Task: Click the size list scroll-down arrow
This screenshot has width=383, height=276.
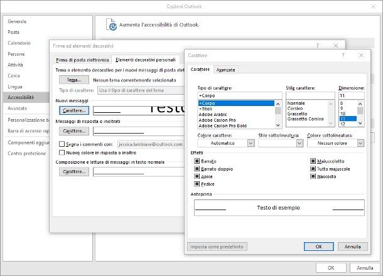Action: tap(360, 124)
